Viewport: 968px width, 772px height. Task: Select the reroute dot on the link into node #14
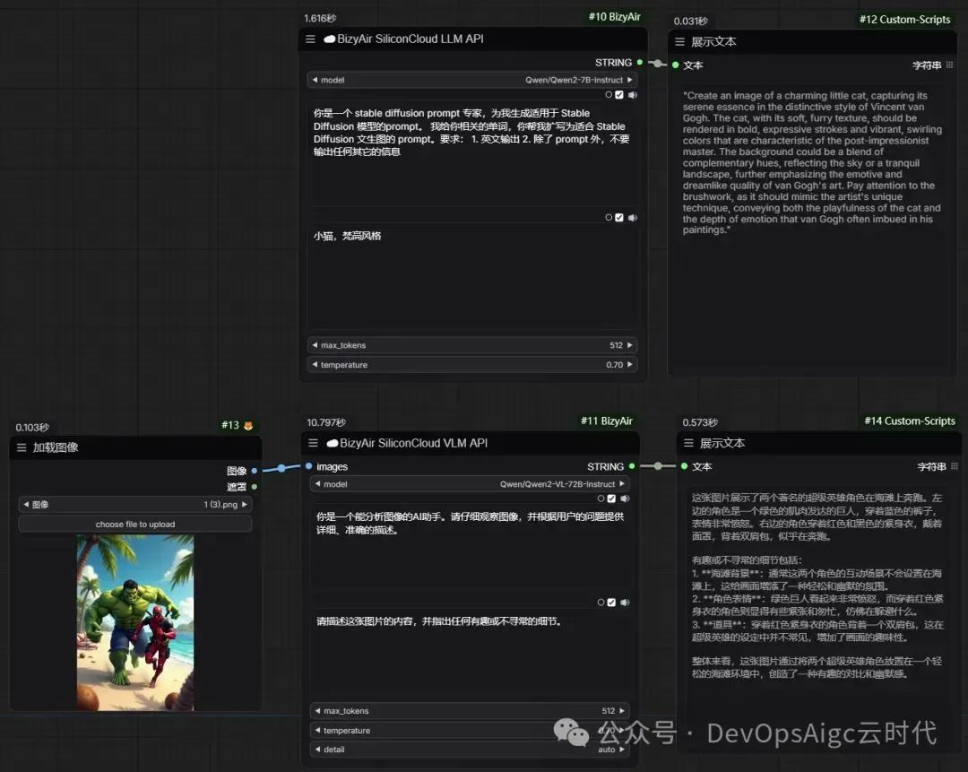[x=658, y=466]
